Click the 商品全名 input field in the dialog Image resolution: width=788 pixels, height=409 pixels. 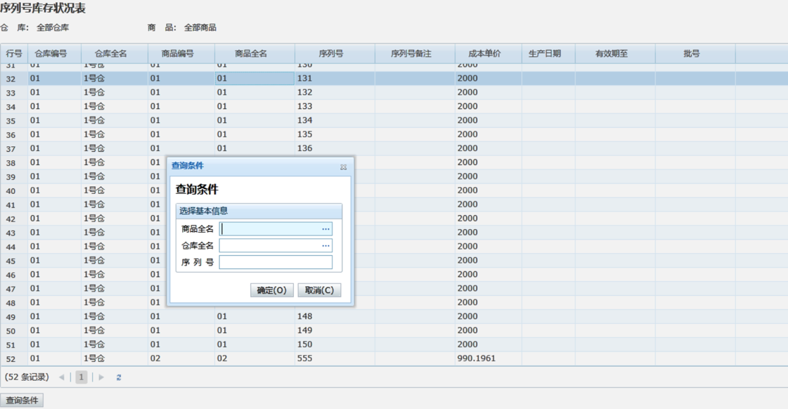click(270, 229)
